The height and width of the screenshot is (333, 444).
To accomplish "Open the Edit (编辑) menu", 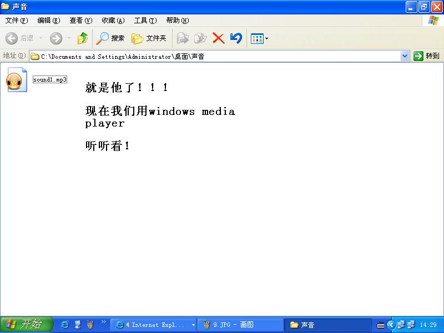I will click(49, 21).
